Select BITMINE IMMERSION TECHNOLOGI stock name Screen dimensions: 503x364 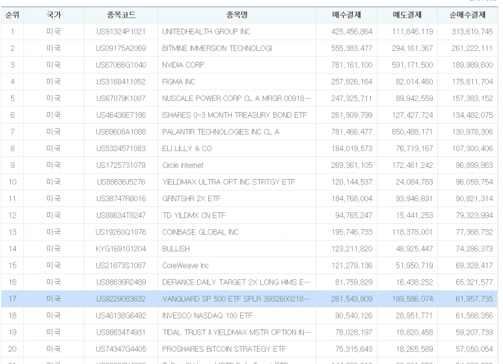click(217, 48)
